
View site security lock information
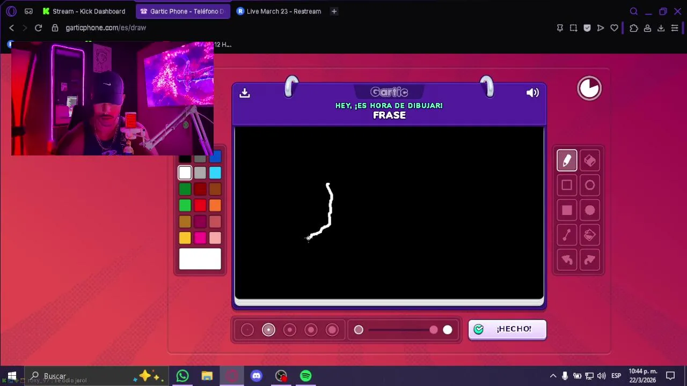(x=55, y=28)
